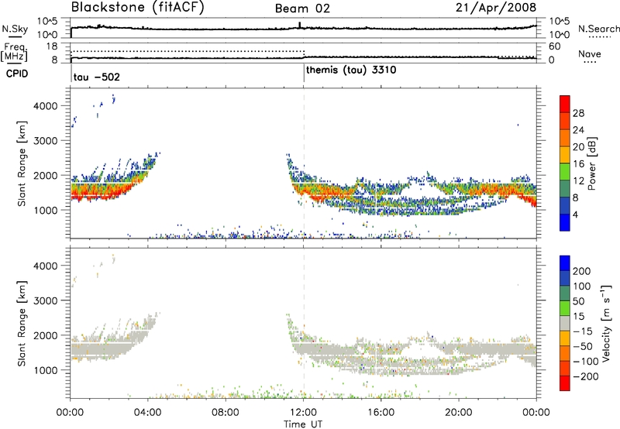Click the date 21/Apr/2008
Screen dimensions: 620x429
pyautogui.click(x=496, y=8)
